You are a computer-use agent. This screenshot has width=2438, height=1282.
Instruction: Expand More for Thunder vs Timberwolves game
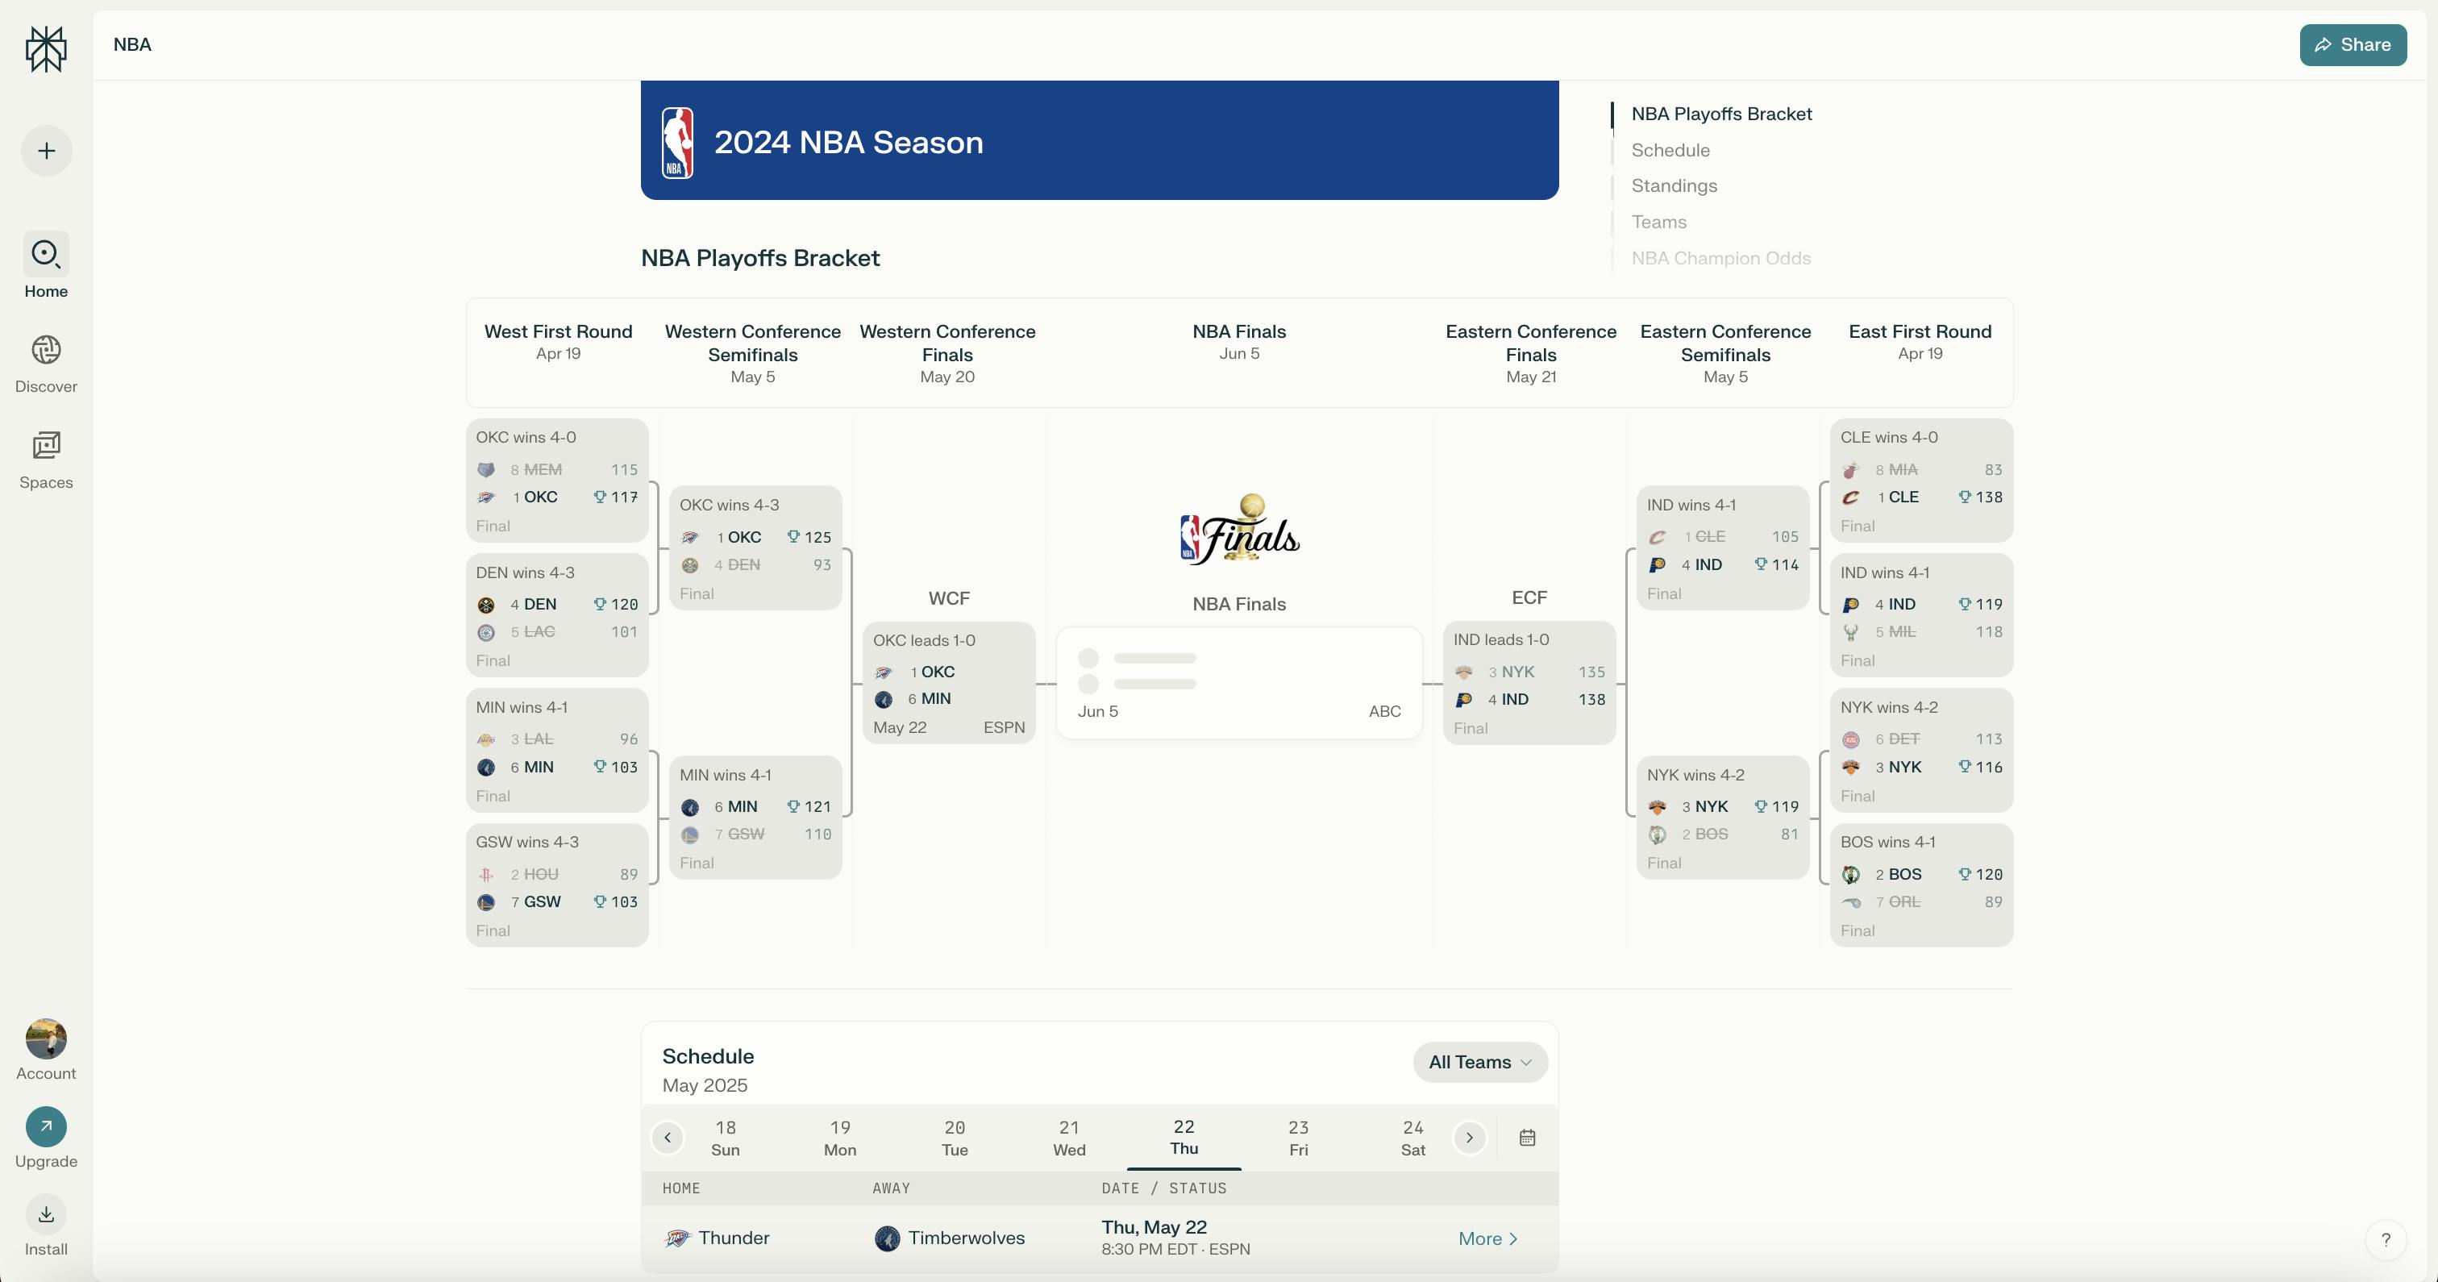[x=1487, y=1238]
